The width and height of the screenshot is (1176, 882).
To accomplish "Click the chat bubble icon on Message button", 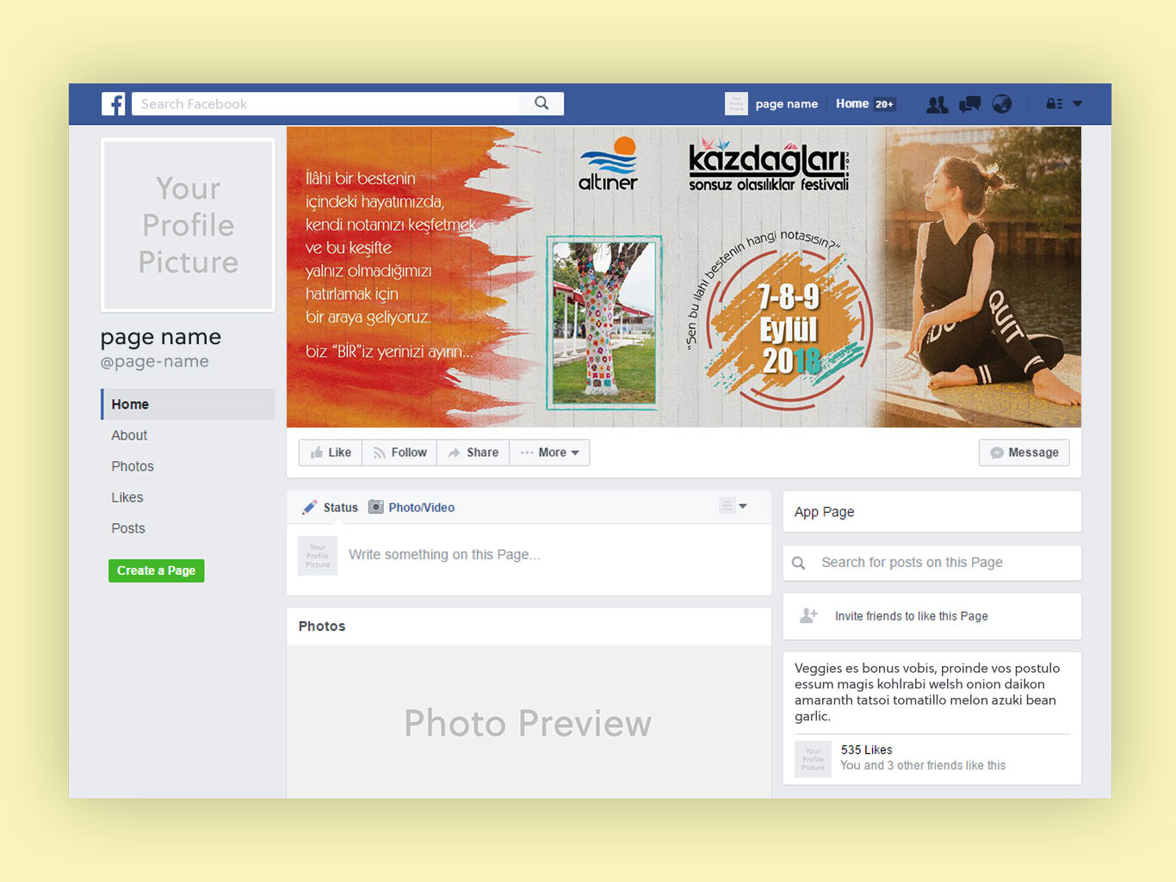I will pyautogui.click(x=997, y=453).
